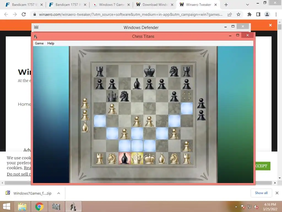Image resolution: width=282 pixels, height=212 pixels.
Task: Click the black knight beside the black queen
Action: 125,96
